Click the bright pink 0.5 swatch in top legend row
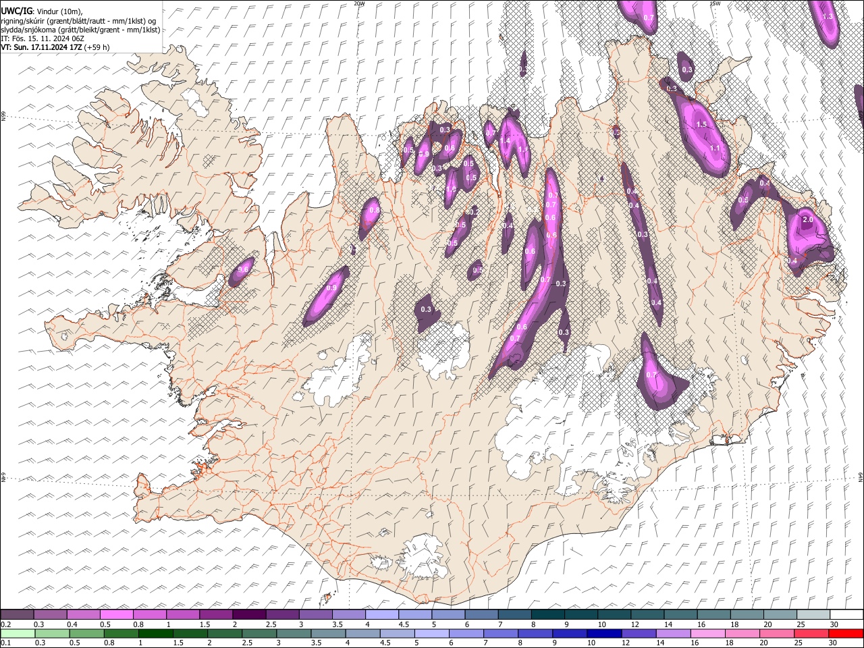 point(117,615)
